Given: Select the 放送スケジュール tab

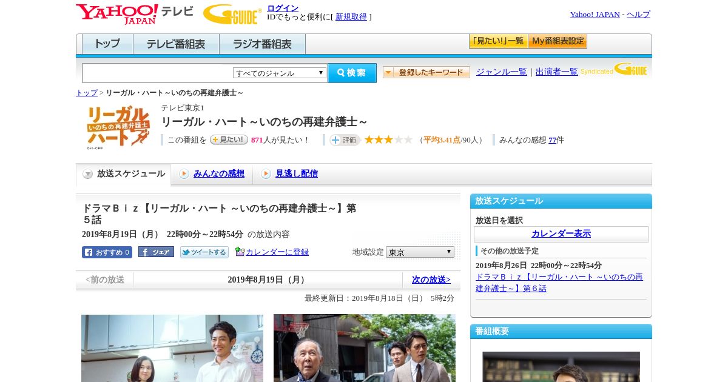Looking at the screenshot, I should click(x=123, y=174).
